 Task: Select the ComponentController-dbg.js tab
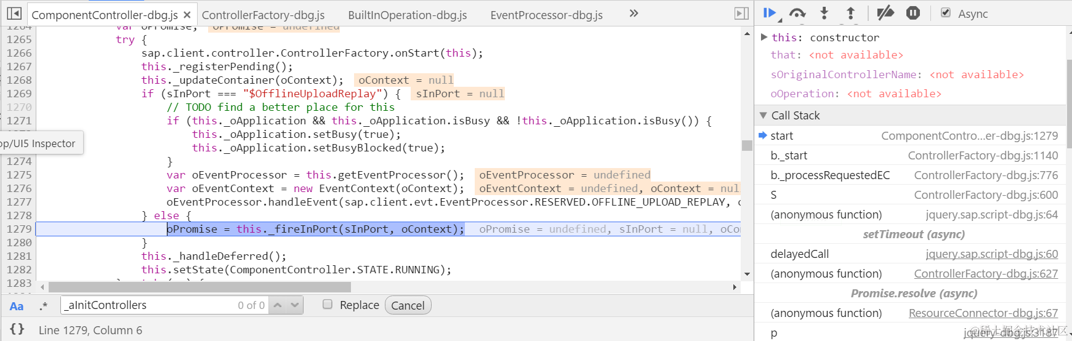[x=105, y=15]
